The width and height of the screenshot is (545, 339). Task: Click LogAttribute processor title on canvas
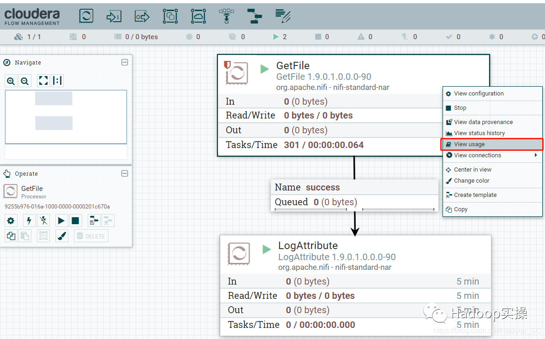[308, 245]
